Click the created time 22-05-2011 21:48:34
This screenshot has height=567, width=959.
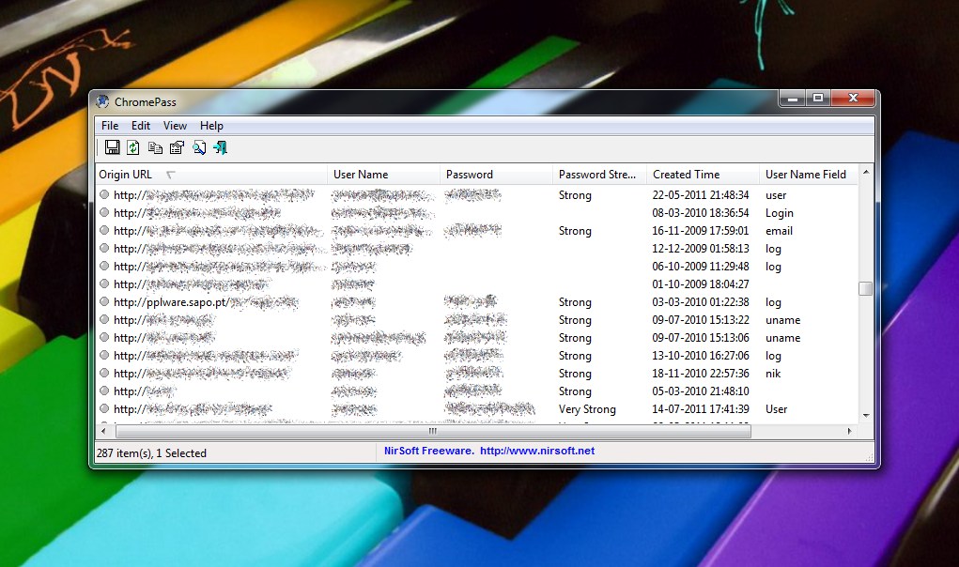(701, 195)
